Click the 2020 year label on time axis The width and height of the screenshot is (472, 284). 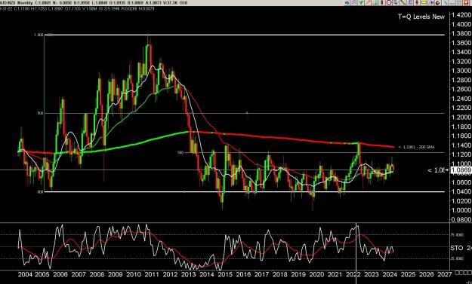(316, 274)
